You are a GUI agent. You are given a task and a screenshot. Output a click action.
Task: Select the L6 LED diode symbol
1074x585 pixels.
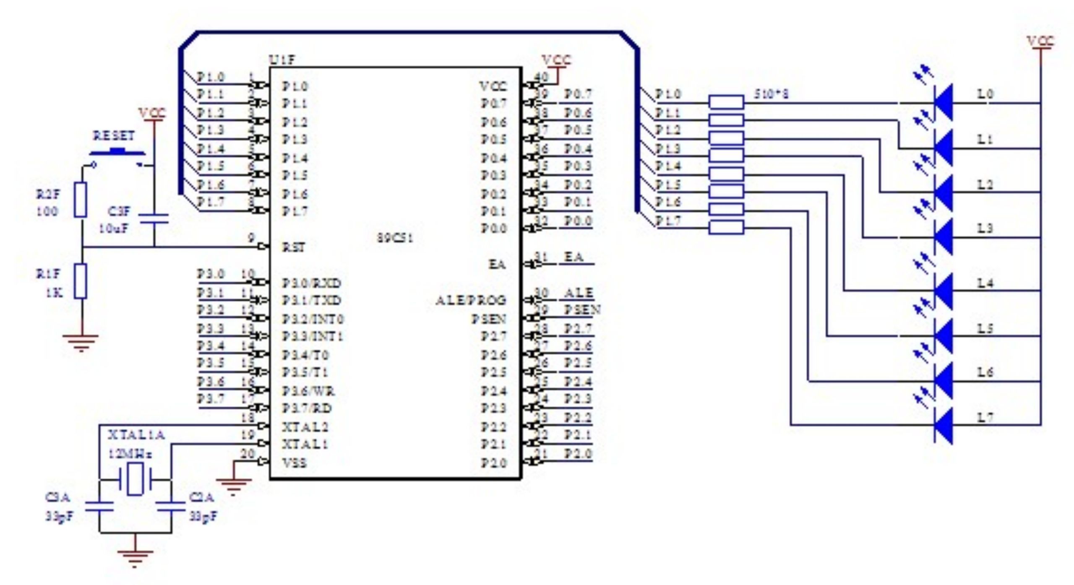[x=943, y=381]
